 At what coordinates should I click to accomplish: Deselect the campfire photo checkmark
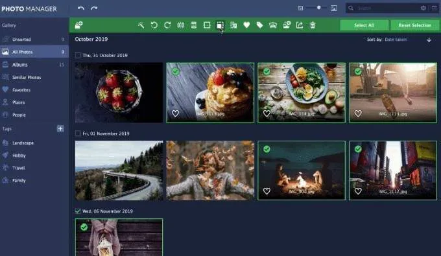[267, 149]
